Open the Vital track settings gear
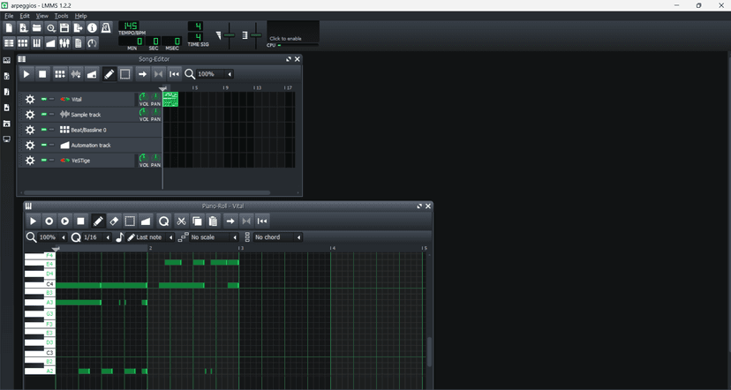This screenshot has height=390, width=731. (30, 100)
